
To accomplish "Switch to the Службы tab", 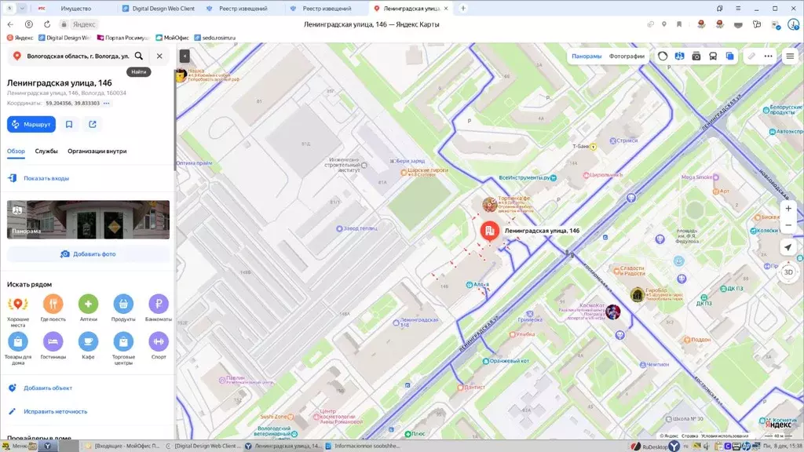I will (46, 151).
